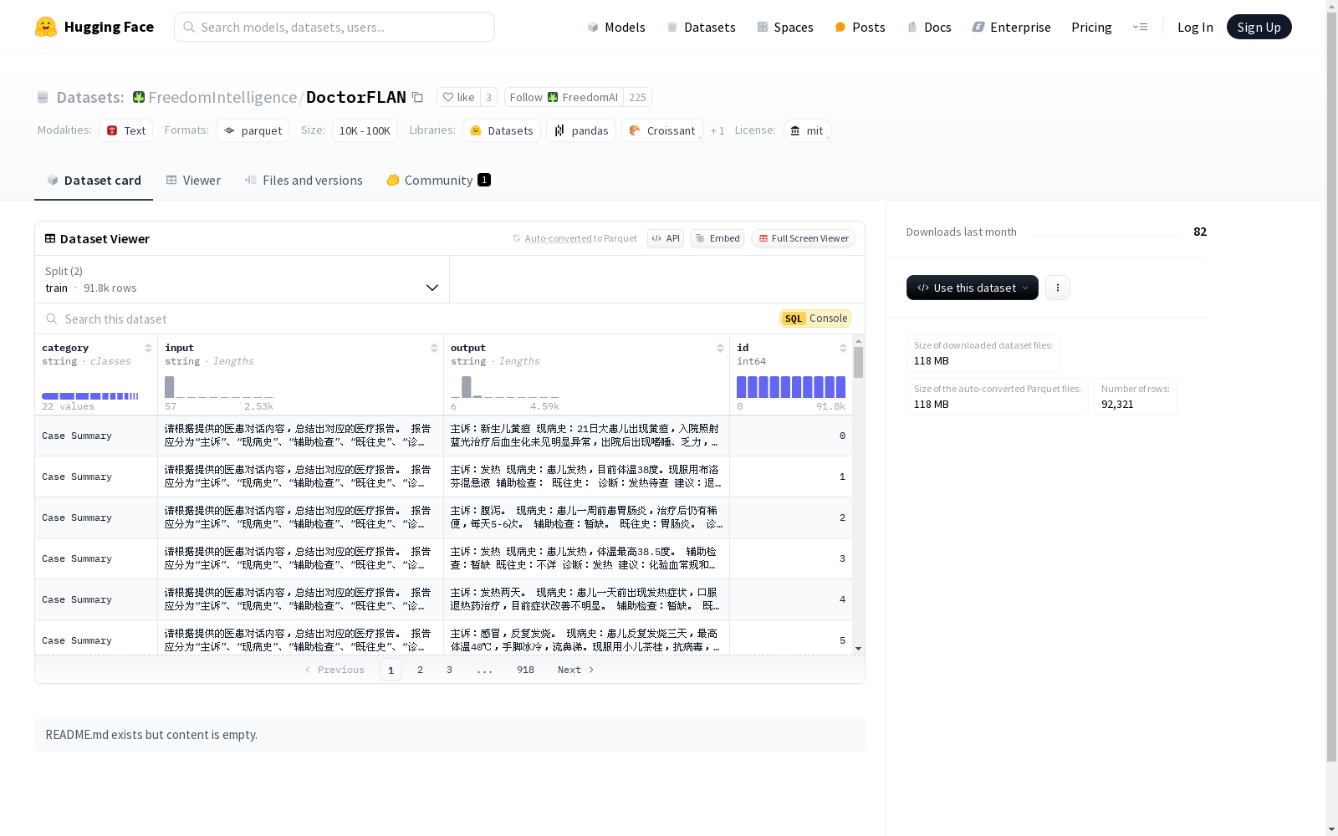1338x836 pixels.
Task: Switch to Files and versions tab
Action: (x=304, y=181)
